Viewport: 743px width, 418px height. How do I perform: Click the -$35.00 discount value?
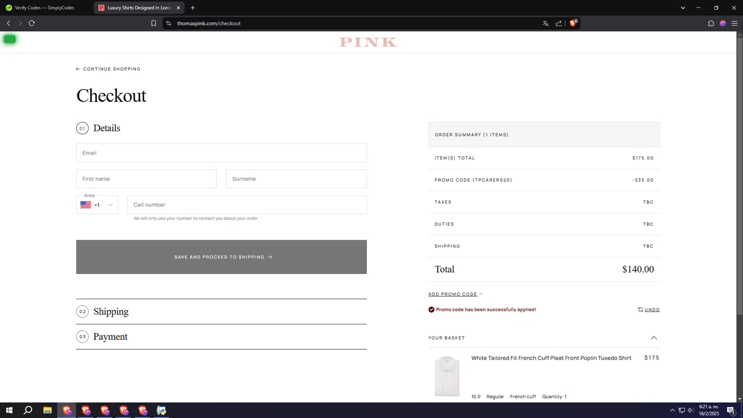pos(642,180)
